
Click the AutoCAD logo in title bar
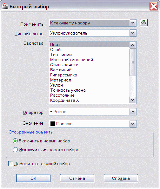(x=5, y=6)
